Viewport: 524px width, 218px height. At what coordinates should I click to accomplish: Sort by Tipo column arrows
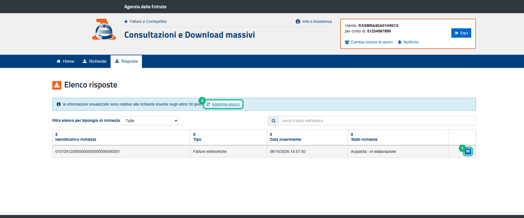click(x=195, y=134)
